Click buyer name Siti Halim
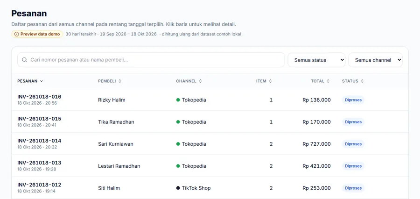This screenshot has height=199, width=420. pyautogui.click(x=109, y=188)
